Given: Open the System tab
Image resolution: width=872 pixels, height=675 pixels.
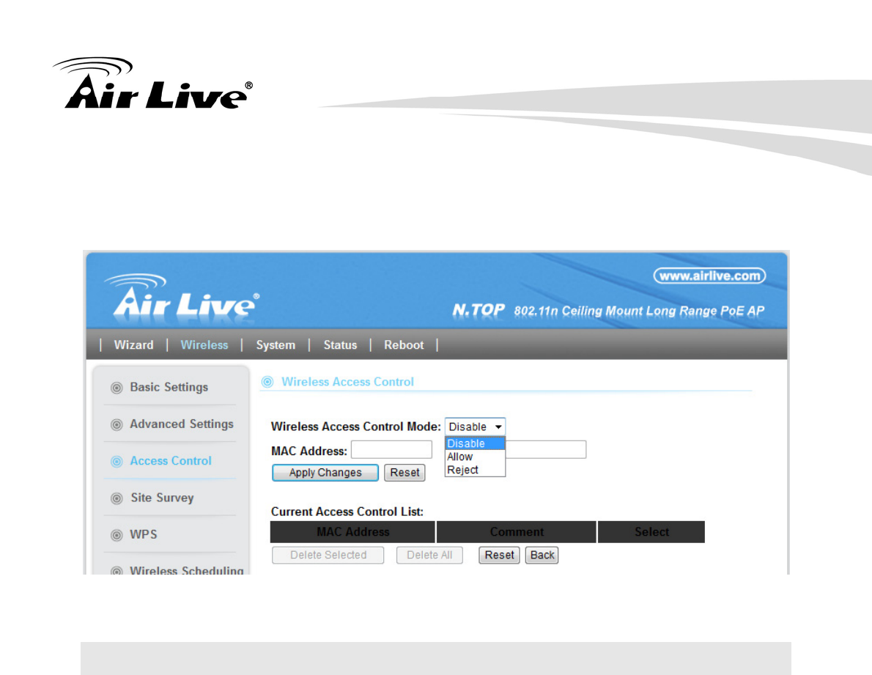Looking at the screenshot, I should [x=276, y=344].
